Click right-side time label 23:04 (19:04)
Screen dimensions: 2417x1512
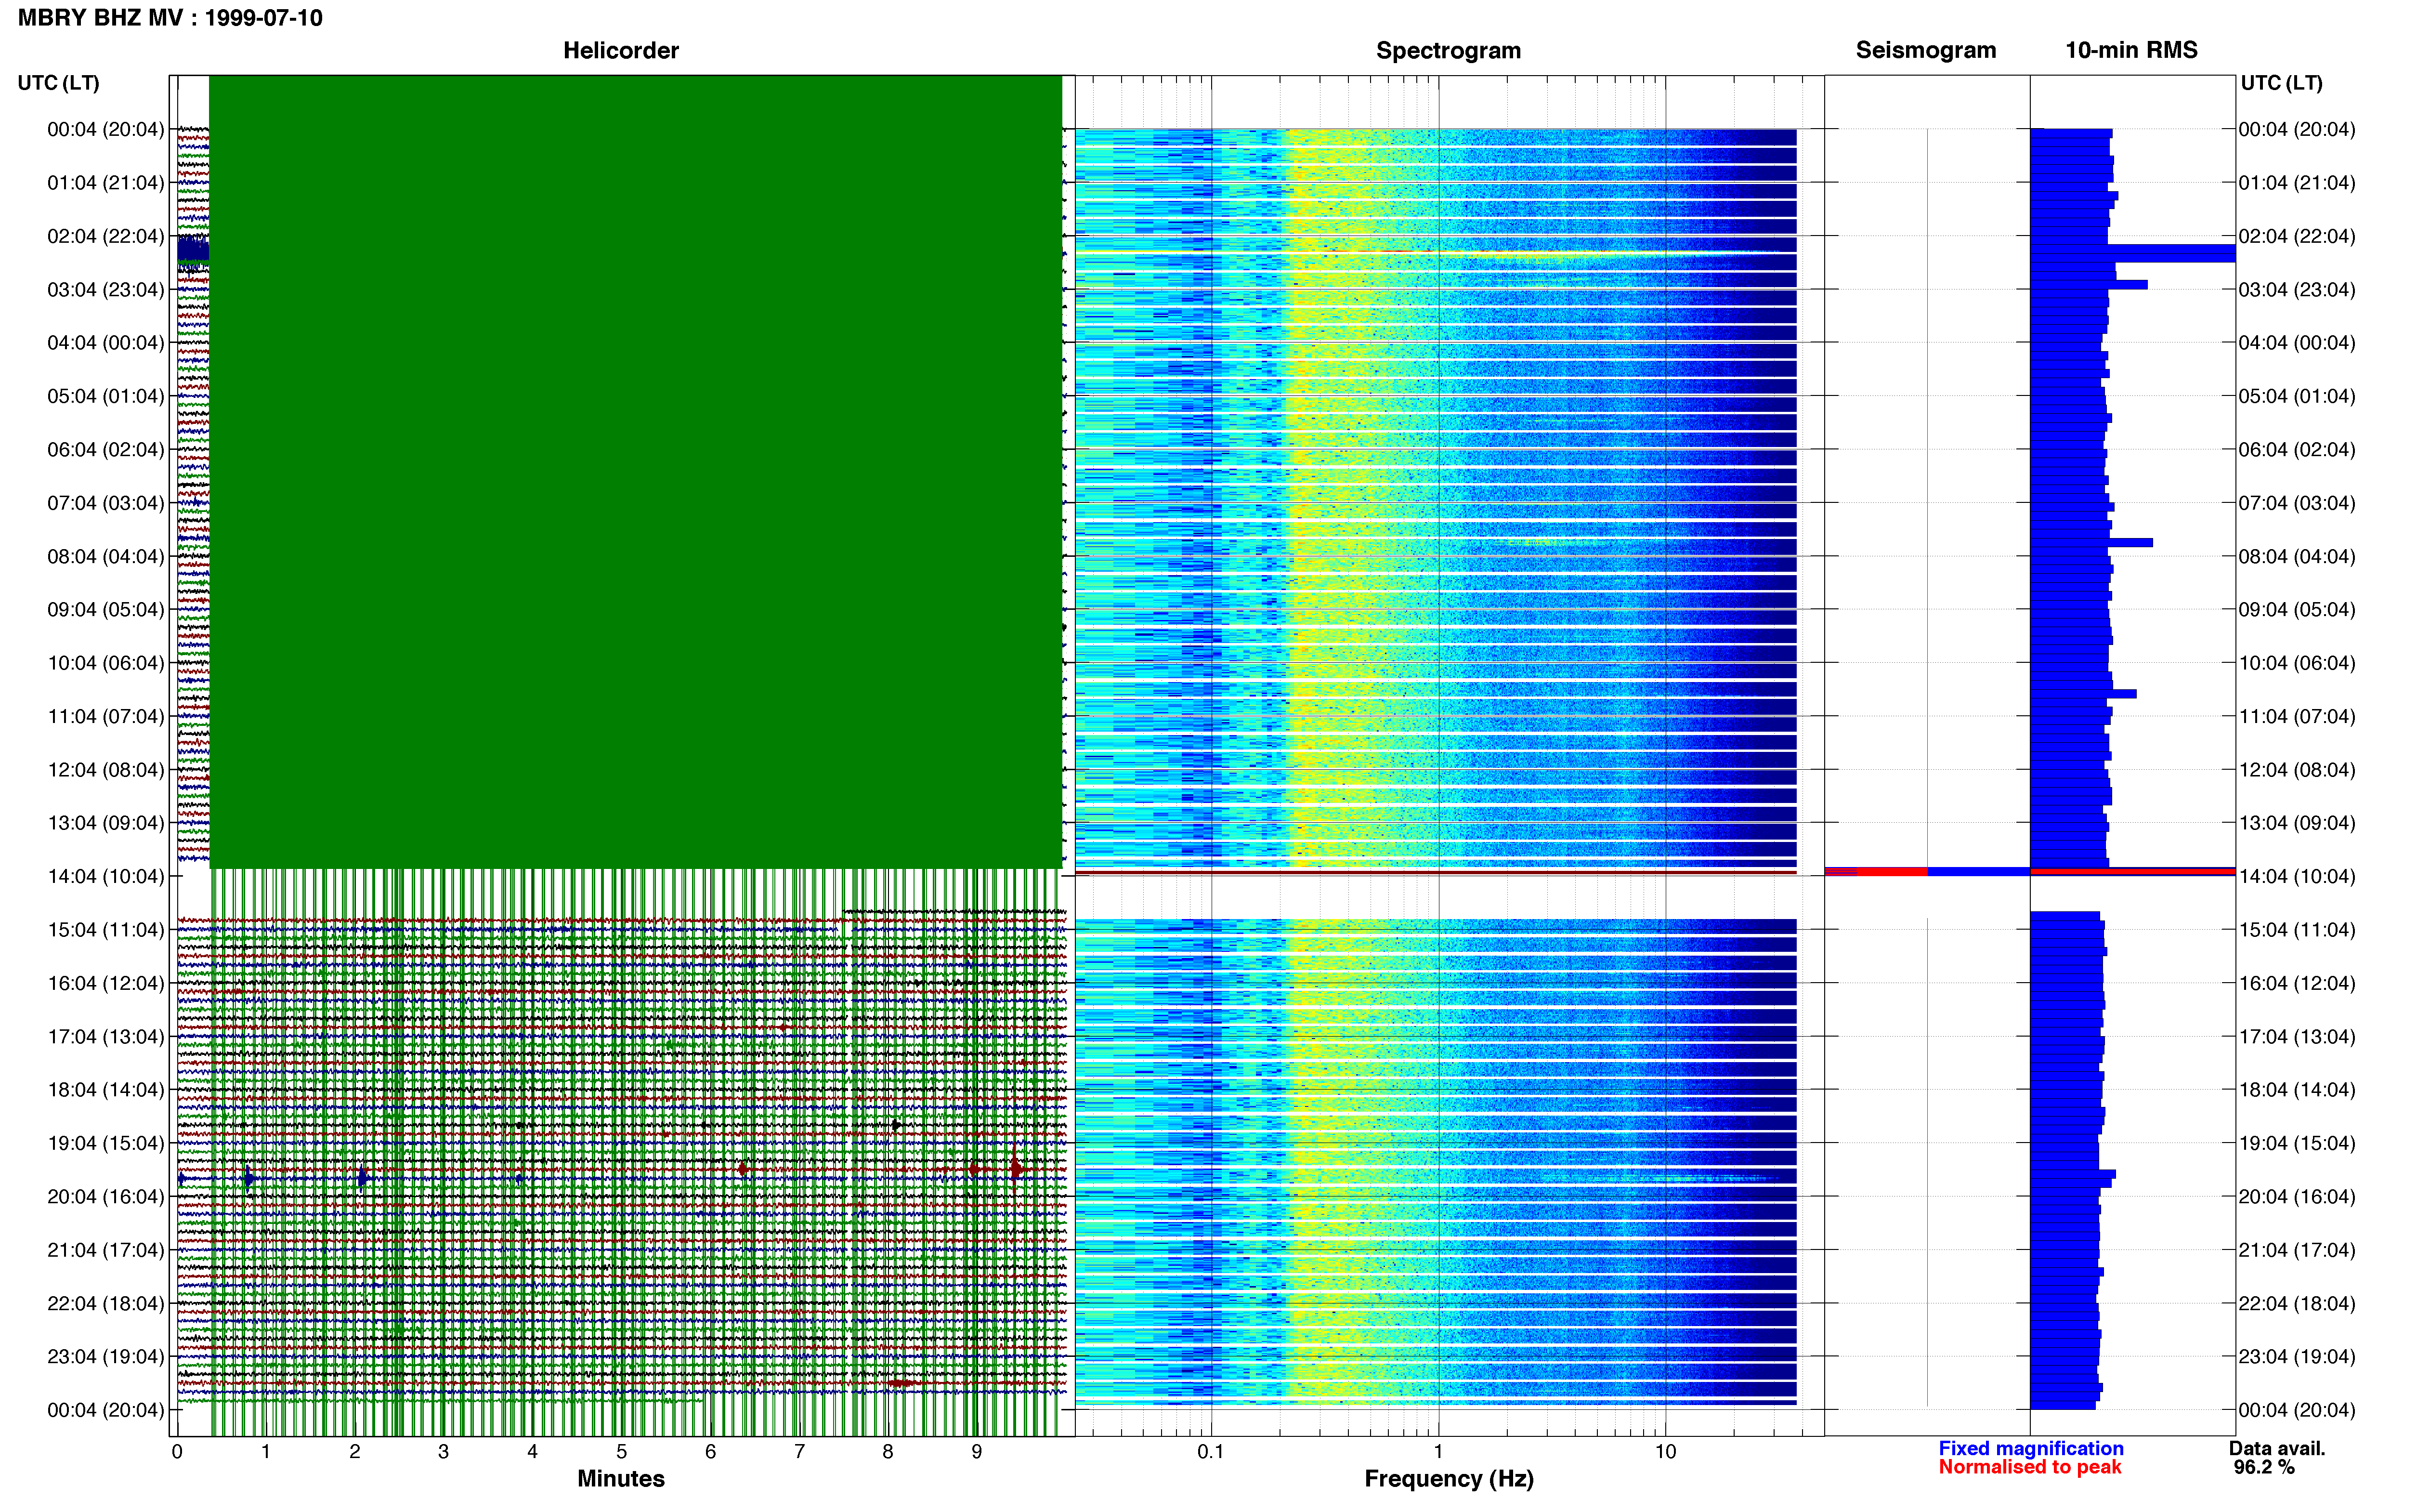tap(2297, 1356)
